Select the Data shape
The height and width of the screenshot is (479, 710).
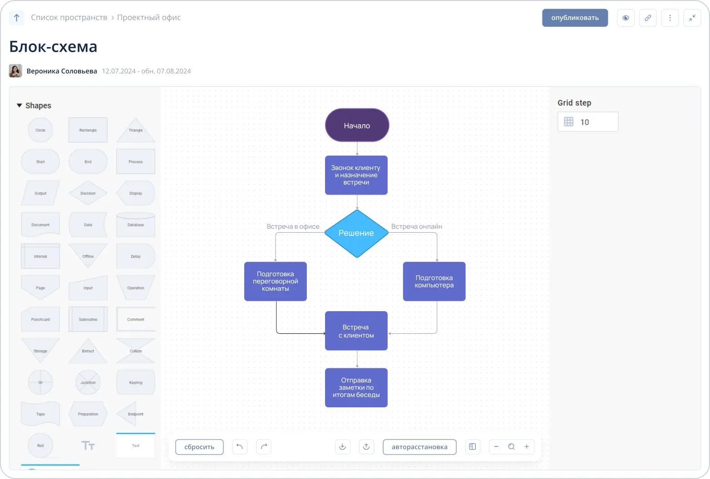88,225
